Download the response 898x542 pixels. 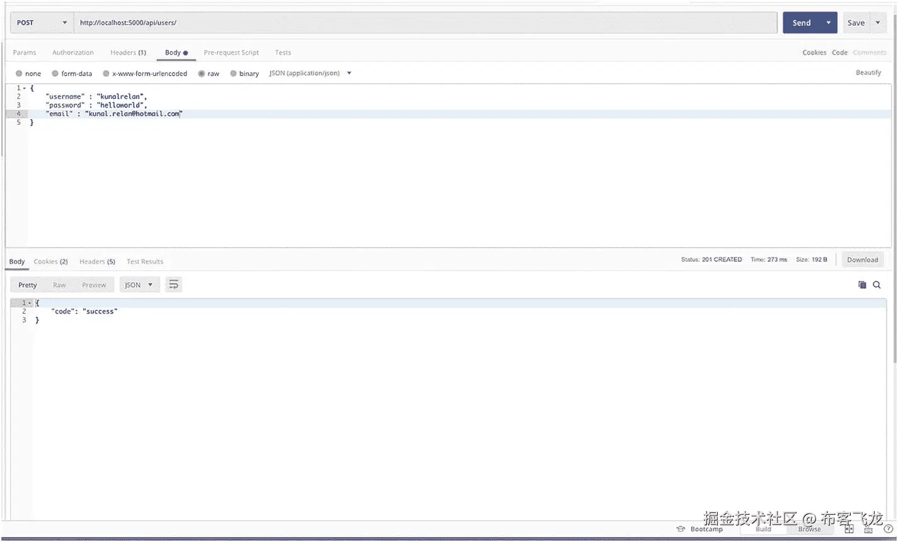click(863, 260)
